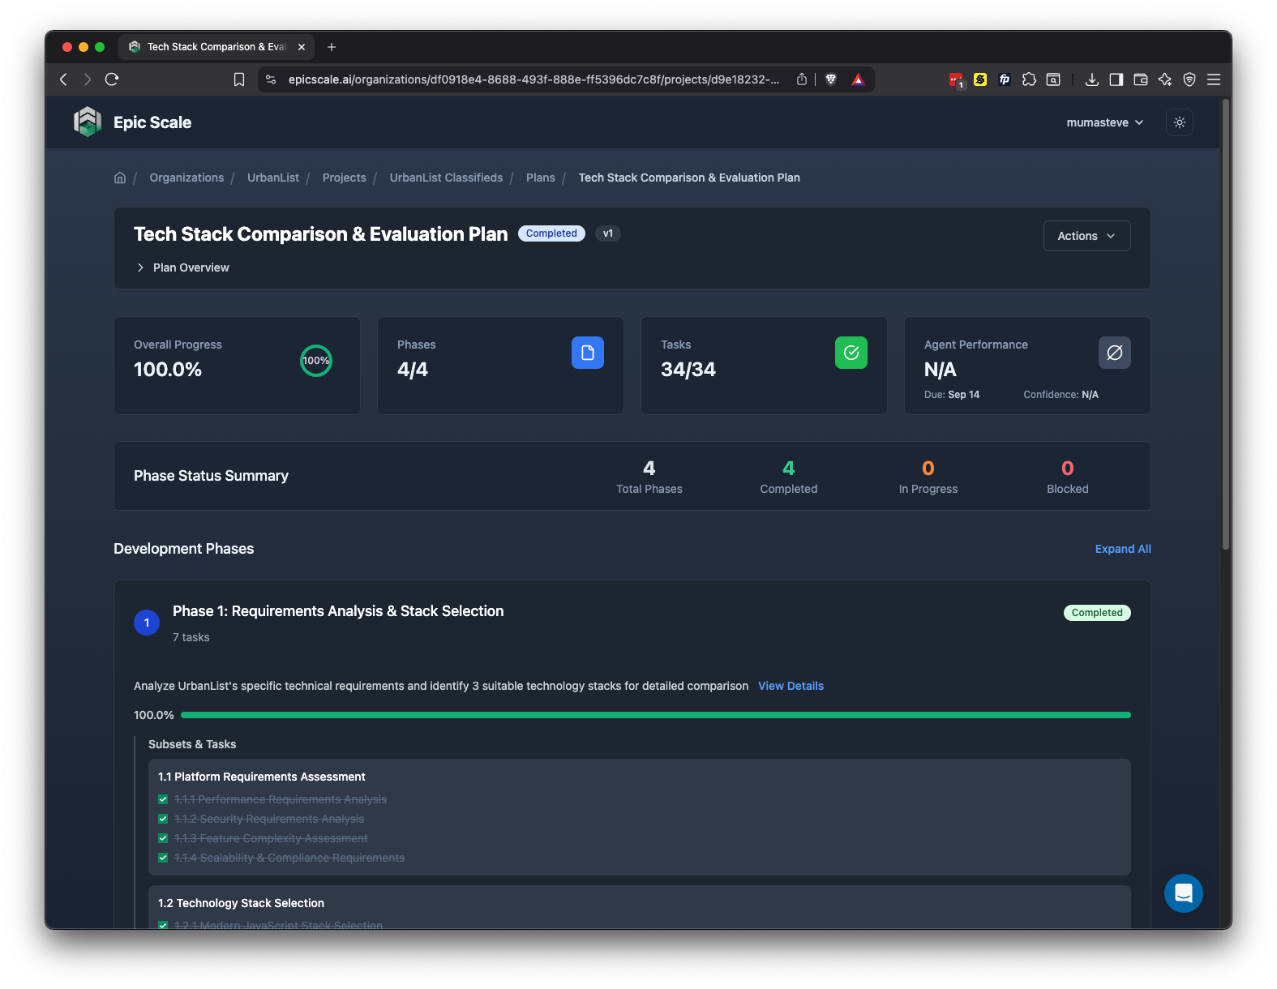Click View Details link in Phase 1

click(x=791, y=686)
